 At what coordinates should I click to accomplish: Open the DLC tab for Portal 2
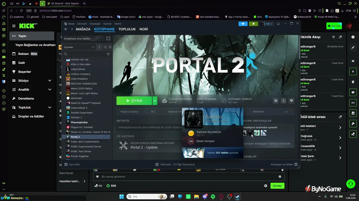pos(153,112)
